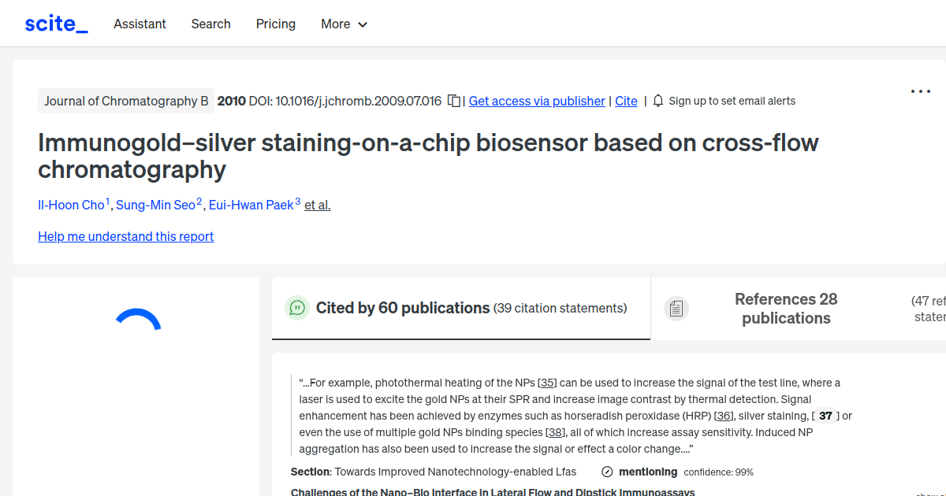Copy the DOI using the copy icon

pos(453,101)
